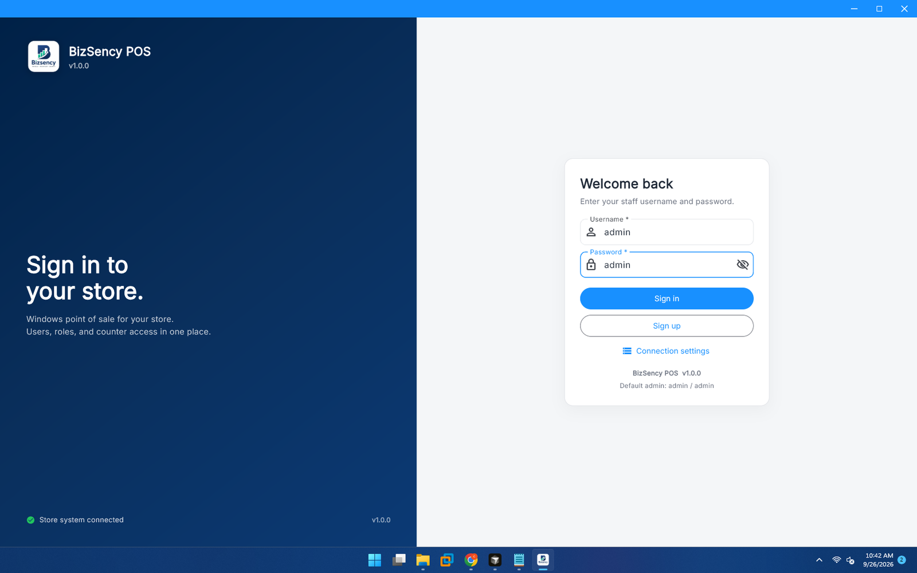917x573 pixels.
Task: Click the green connected status check icon
Action: click(x=31, y=520)
